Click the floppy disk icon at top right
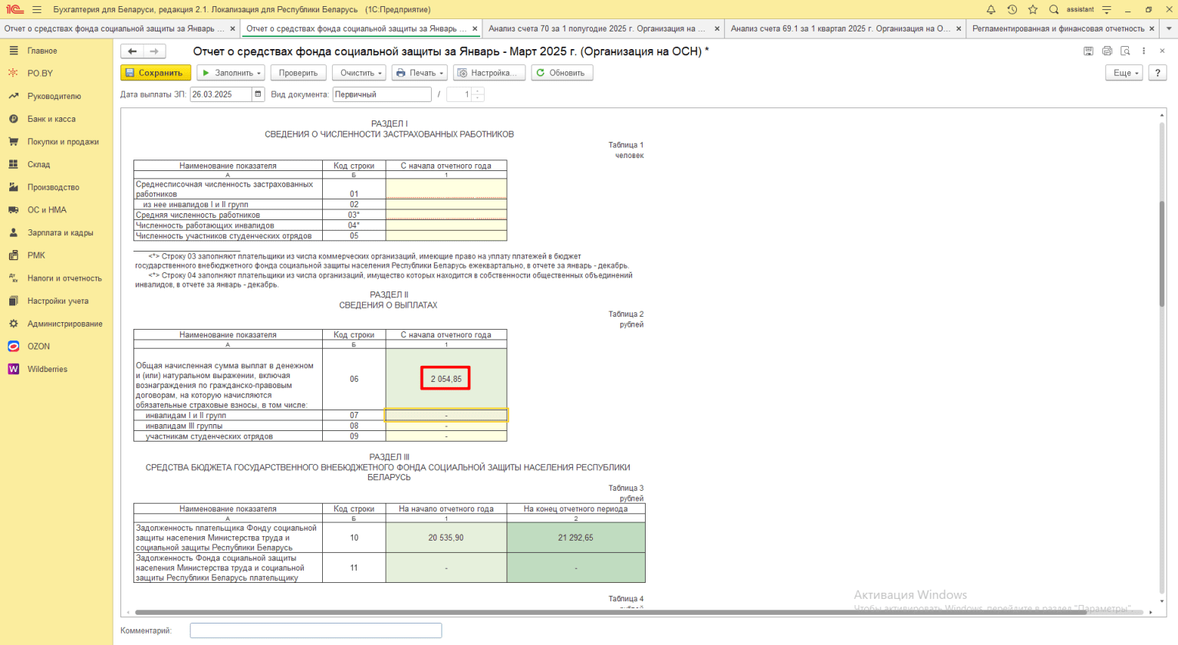This screenshot has width=1178, height=645. click(1088, 51)
